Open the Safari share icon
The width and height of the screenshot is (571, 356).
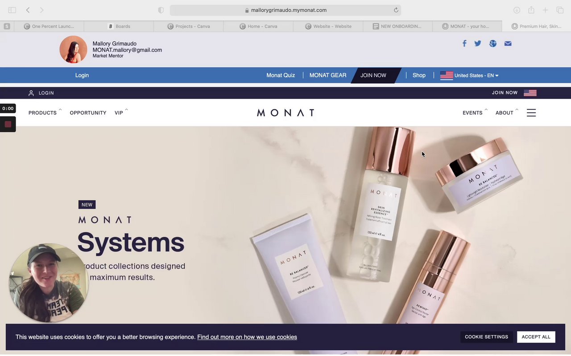pyautogui.click(x=531, y=10)
